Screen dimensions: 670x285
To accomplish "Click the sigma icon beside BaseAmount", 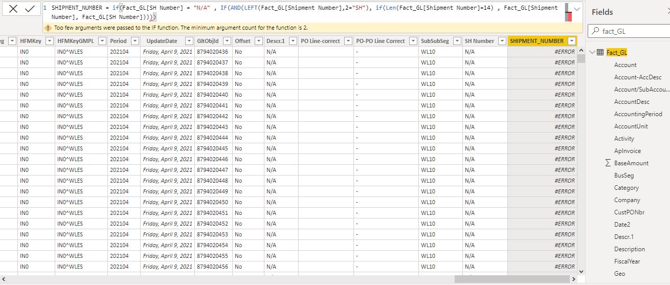I will (x=608, y=163).
